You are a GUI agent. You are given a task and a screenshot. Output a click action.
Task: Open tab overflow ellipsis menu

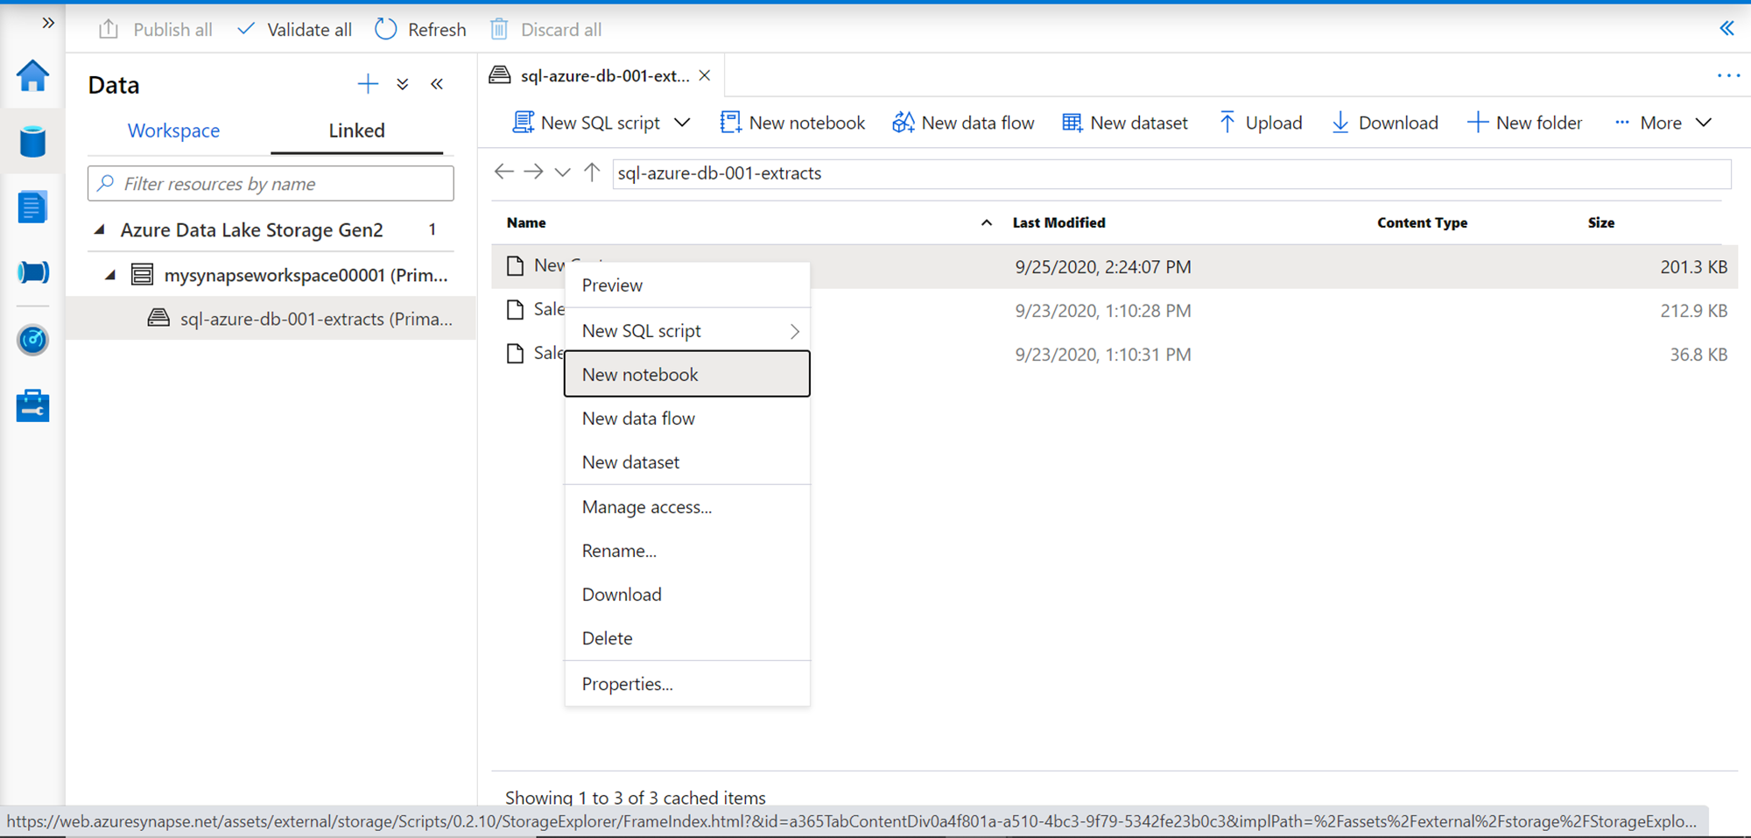[x=1728, y=75]
